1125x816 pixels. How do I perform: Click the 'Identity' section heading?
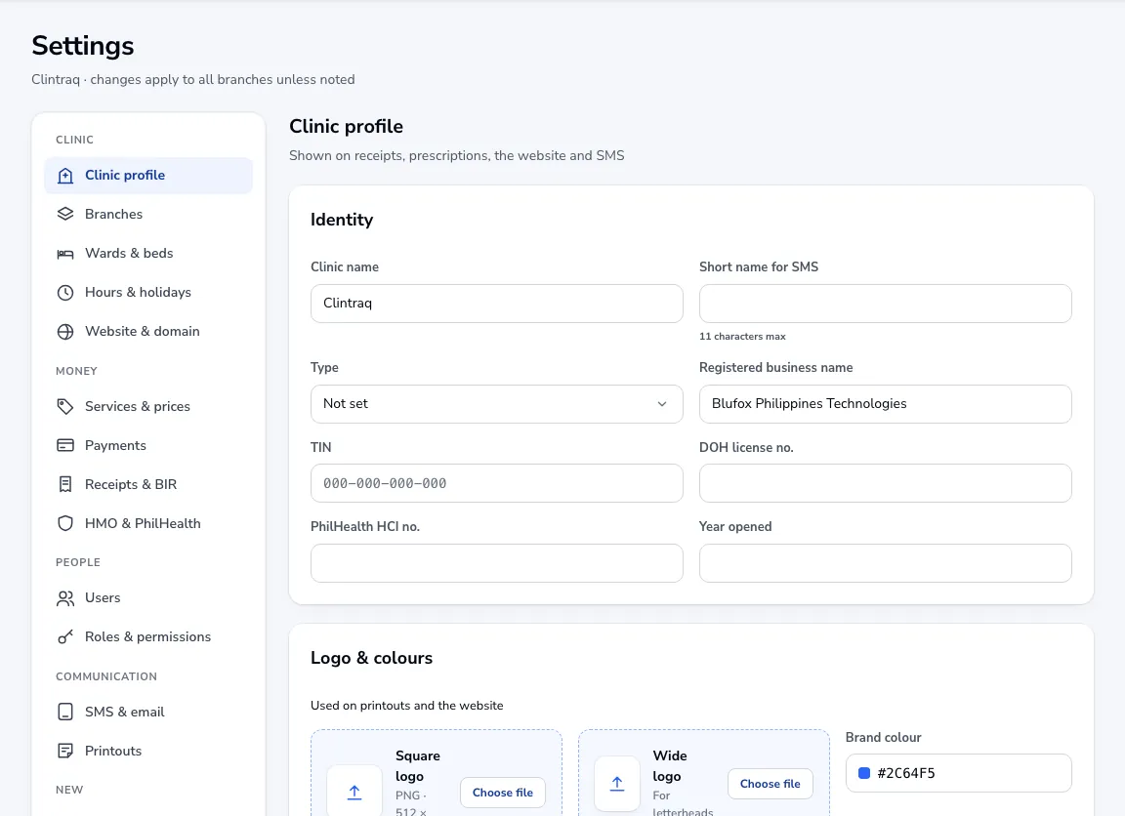(342, 220)
